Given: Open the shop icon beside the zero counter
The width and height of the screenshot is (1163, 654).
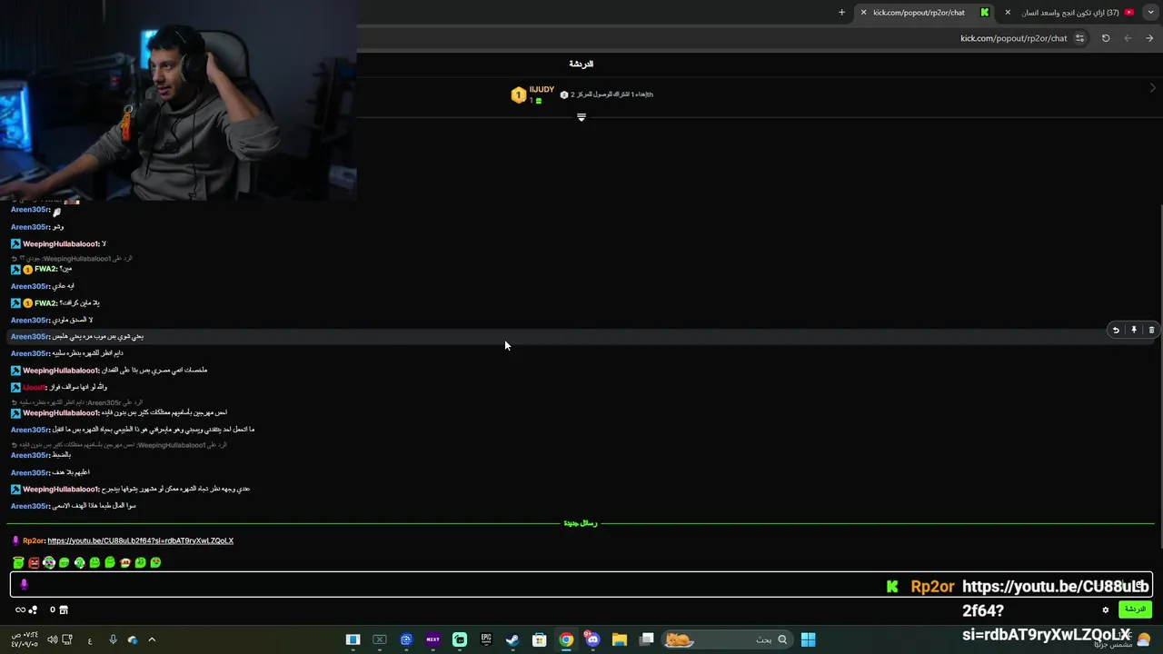Looking at the screenshot, I should tap(64, 609).
